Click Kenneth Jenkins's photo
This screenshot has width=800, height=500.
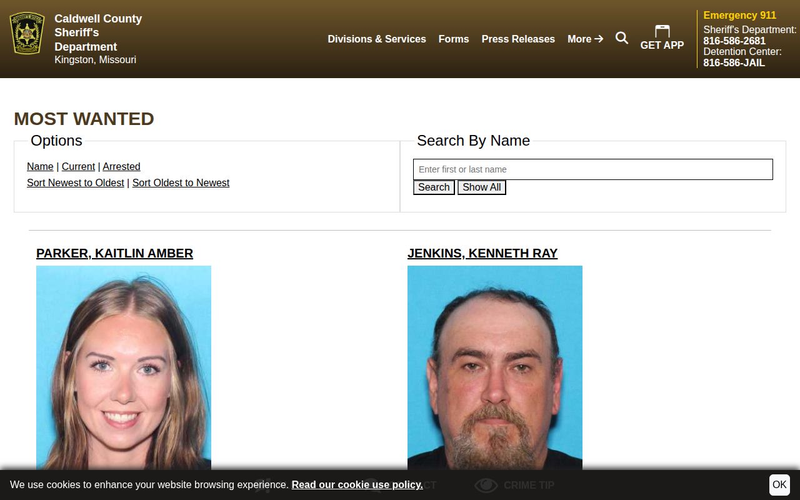pos(495,367)
